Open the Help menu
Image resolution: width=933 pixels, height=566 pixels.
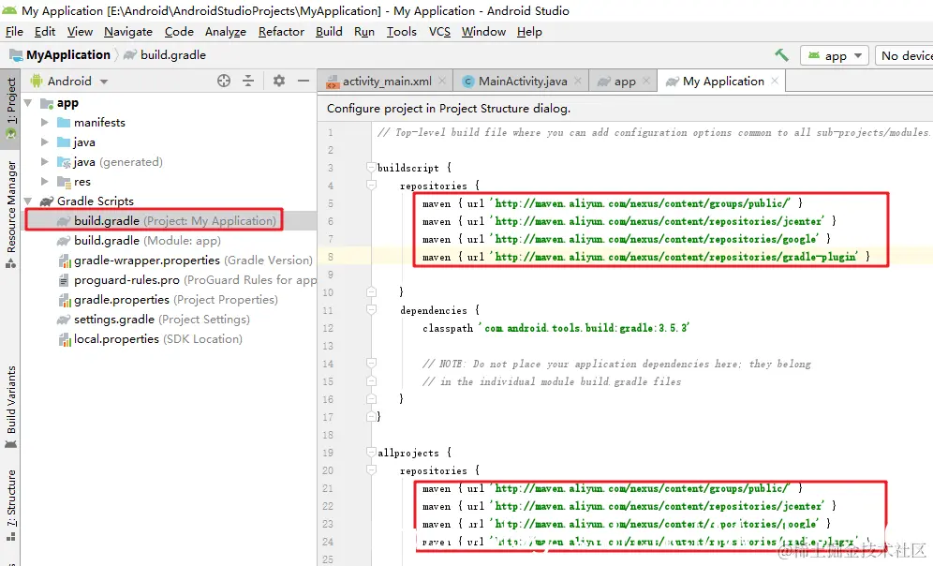(x=529, y=32)
